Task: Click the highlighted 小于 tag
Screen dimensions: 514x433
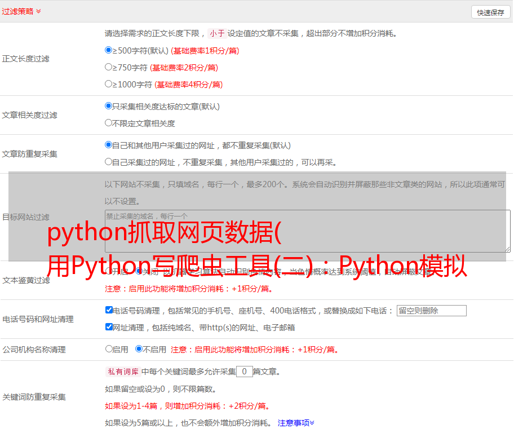Action: 217,33
